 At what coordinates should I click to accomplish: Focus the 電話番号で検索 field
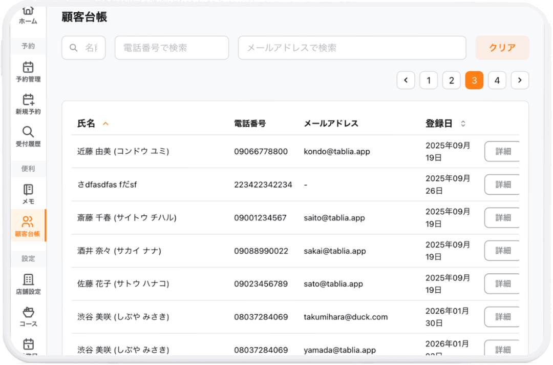[172, 48]
